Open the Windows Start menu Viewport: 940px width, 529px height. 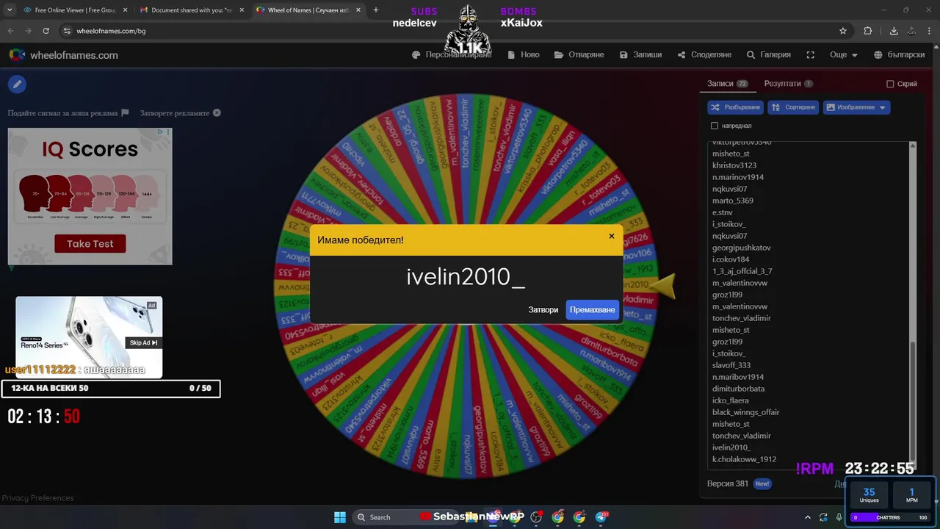pyautogui.click(x=340, y=517)
